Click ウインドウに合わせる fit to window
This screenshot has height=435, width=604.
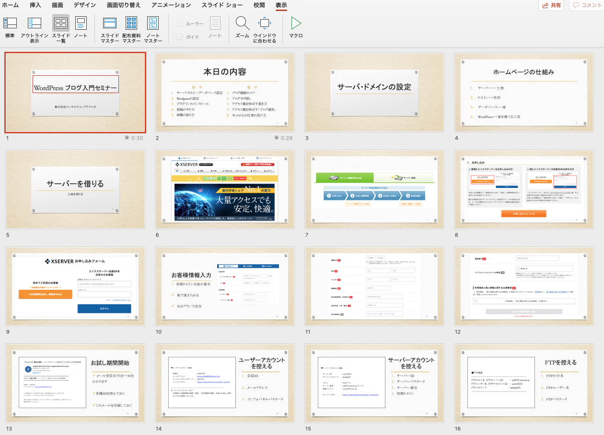coord(265,30)
